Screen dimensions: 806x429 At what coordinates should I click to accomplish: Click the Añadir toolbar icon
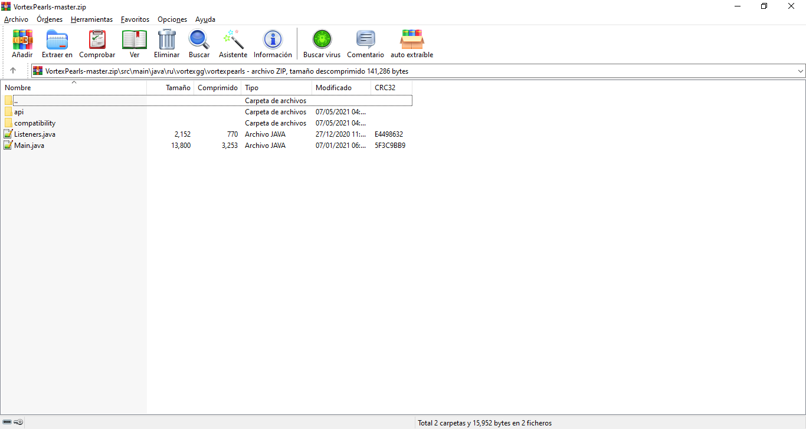tap(22, 39)
